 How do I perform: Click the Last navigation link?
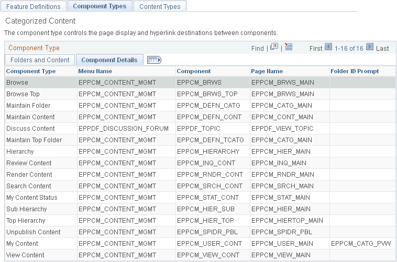click(382, 48)
